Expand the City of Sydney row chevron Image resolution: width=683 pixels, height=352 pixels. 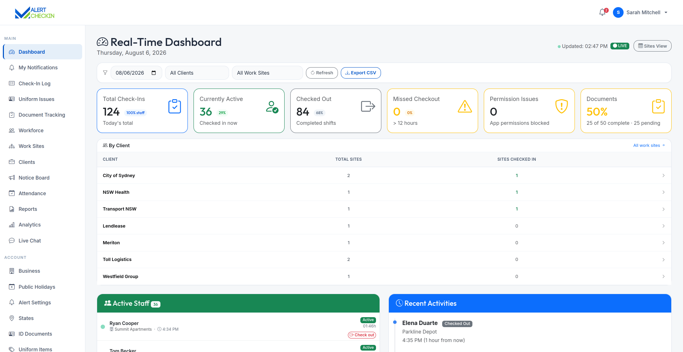(663, 176)
